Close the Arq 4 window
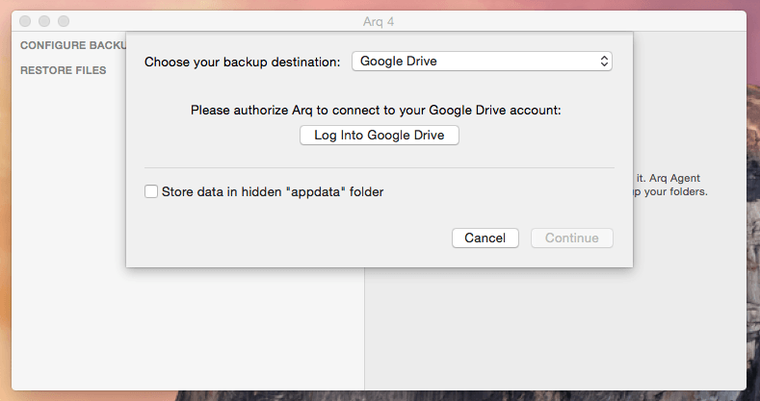Viewport: 760px width, 401px height. coord(25,21)
